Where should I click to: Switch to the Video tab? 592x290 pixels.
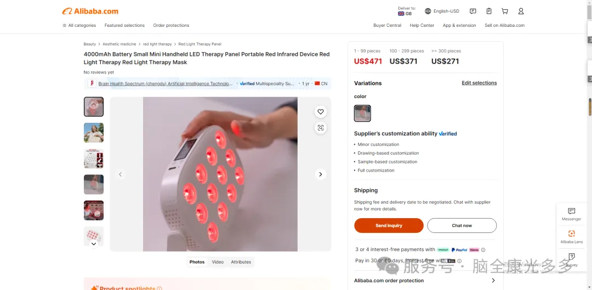(218, 262)
